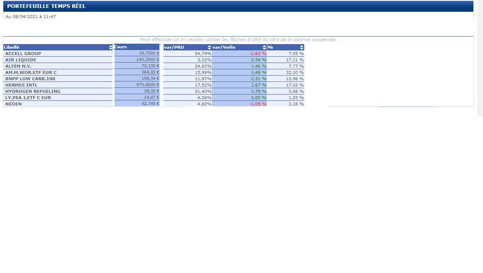Select the AIR LIQUIDE row label
Screen dimensions: 483x273
point(21,60)
